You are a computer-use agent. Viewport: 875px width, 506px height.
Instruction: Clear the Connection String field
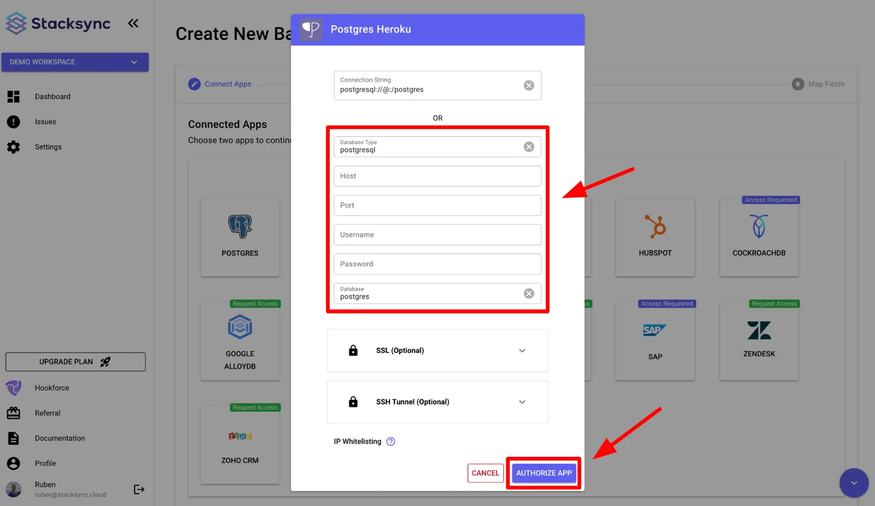529,85
